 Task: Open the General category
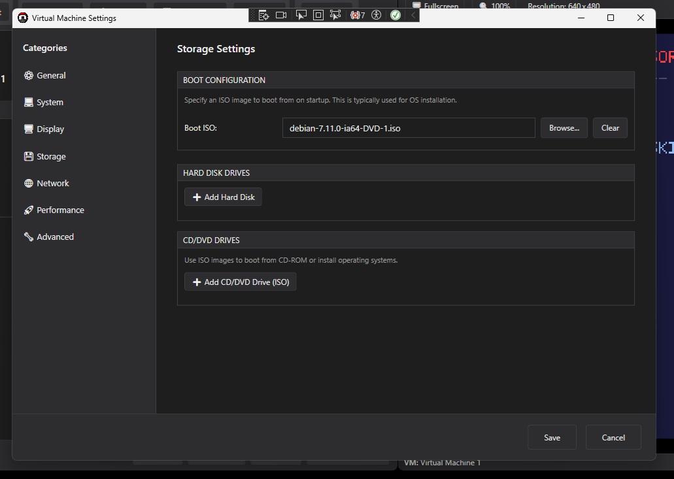(45, 75)
